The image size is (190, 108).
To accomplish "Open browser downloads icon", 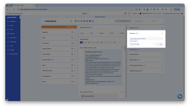I will (171, 9).
